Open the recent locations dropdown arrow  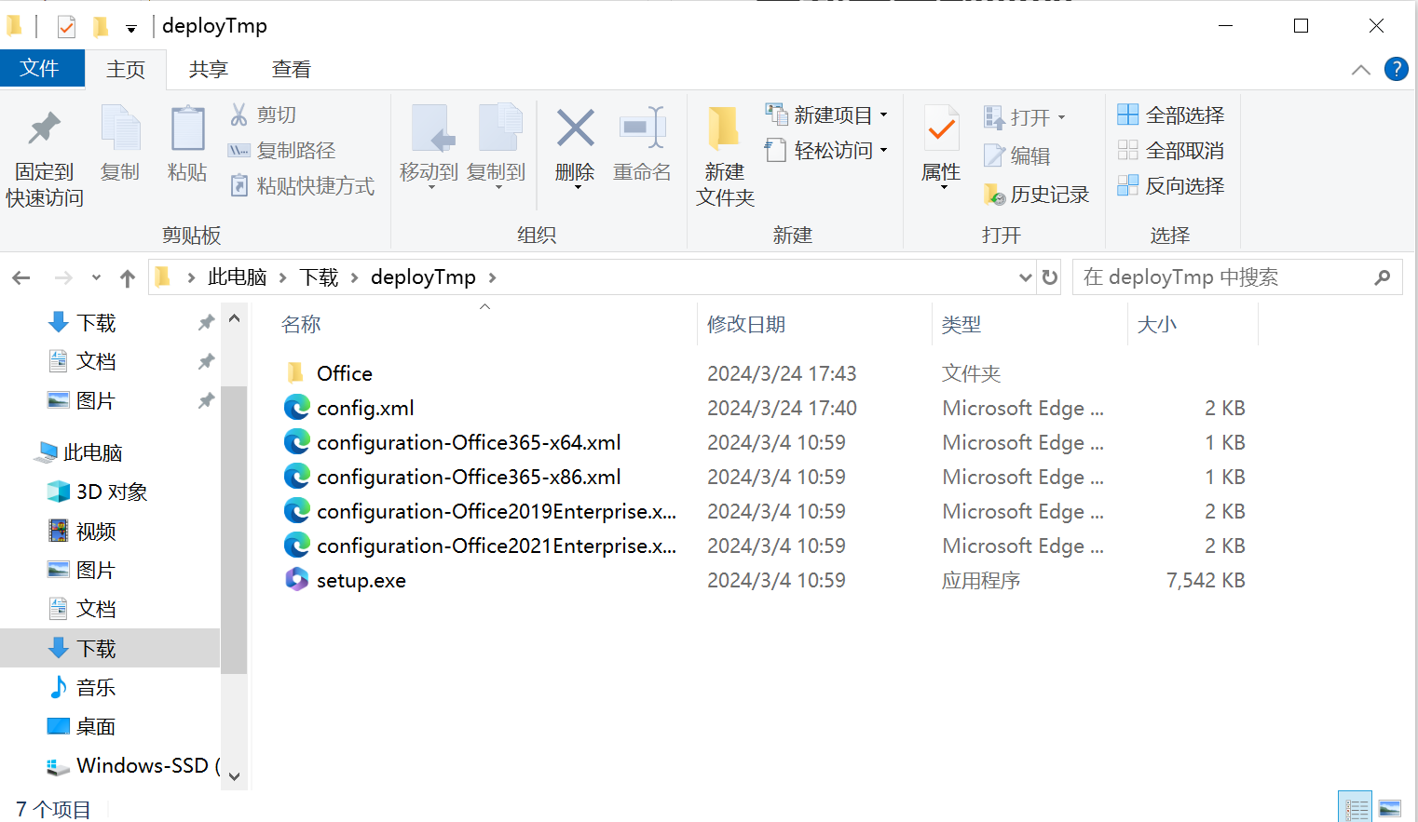click(96, 277)
